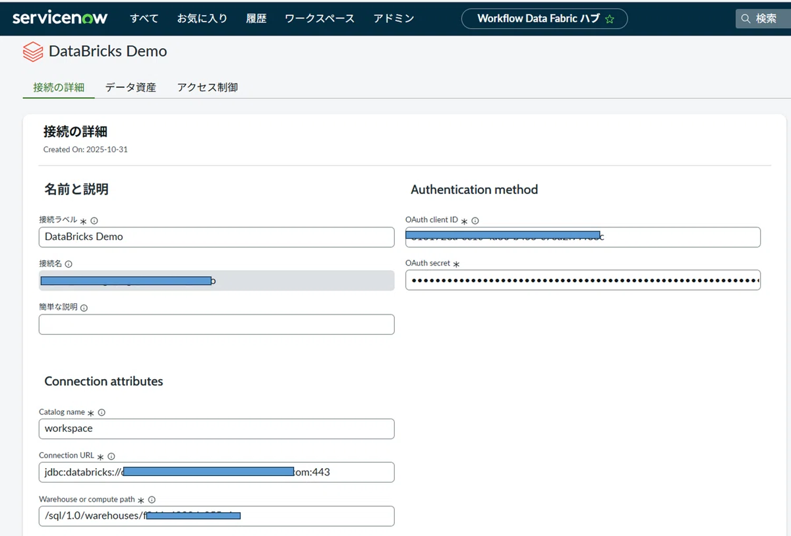
Task: Click the Authentication method heading
Action: click(475, 190)
